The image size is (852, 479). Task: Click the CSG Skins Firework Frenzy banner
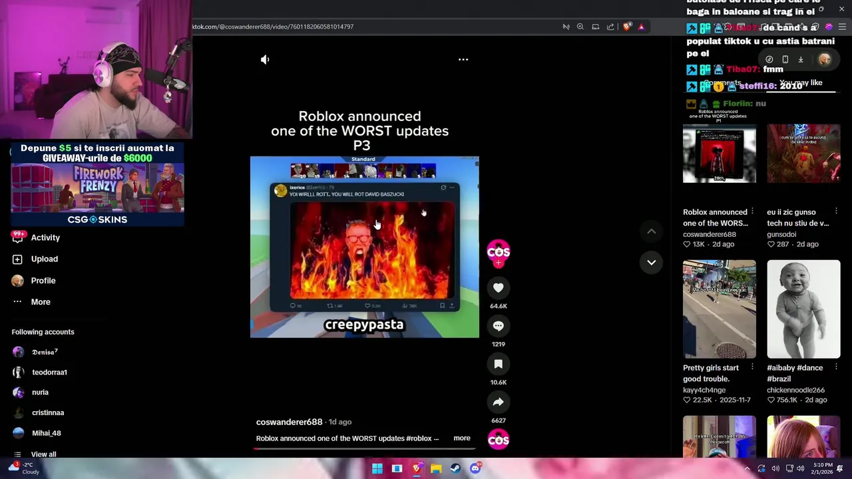pyautogui.click(x=97, y=184)
